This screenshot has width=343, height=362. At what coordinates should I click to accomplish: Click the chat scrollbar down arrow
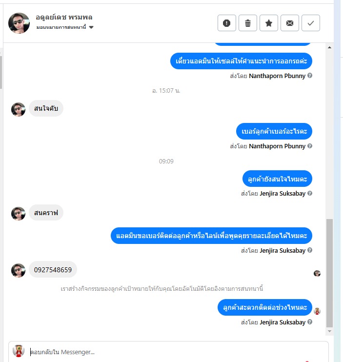click(x=330, y=331)
